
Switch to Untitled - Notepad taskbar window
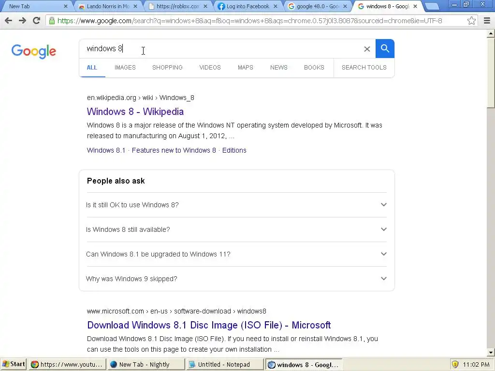pyautogui.click(x=225, y=364)
